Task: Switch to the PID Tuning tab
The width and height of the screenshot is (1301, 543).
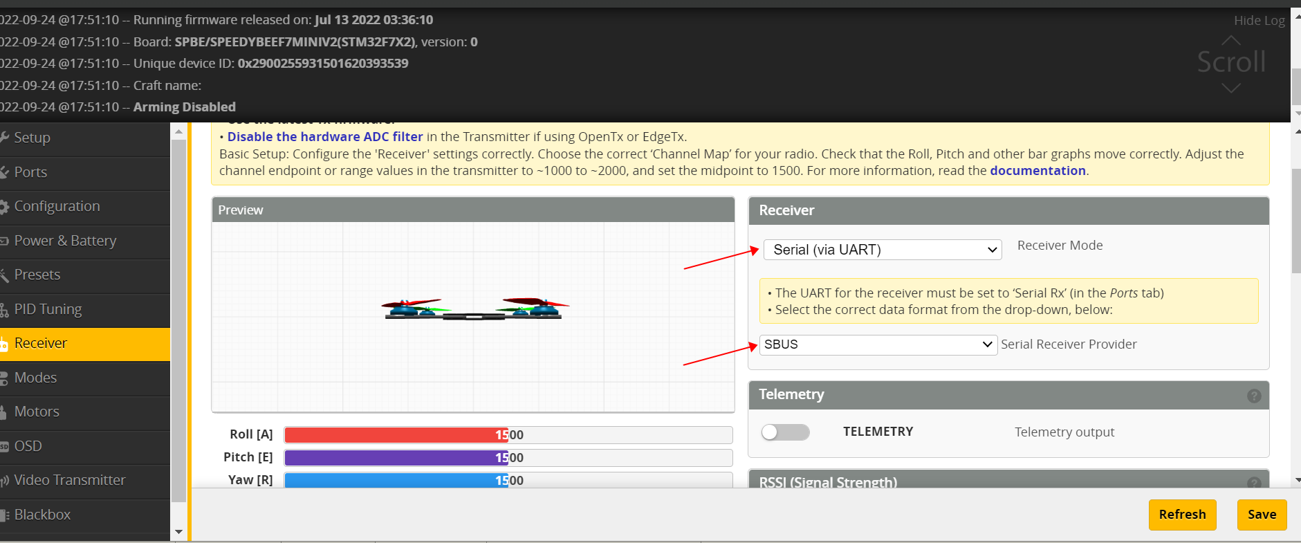Action: coord(48,309)
